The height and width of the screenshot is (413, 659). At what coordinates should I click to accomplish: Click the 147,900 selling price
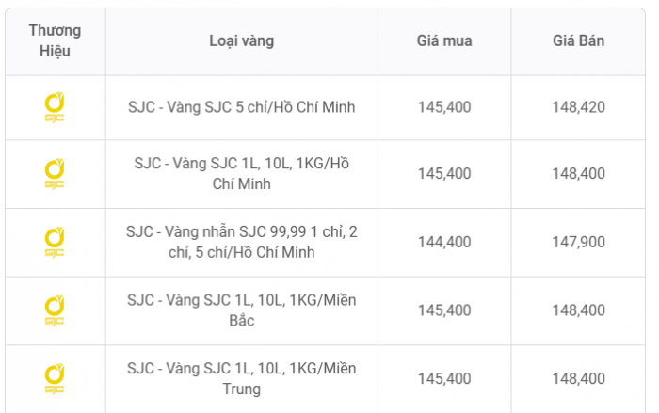[578, 242]
